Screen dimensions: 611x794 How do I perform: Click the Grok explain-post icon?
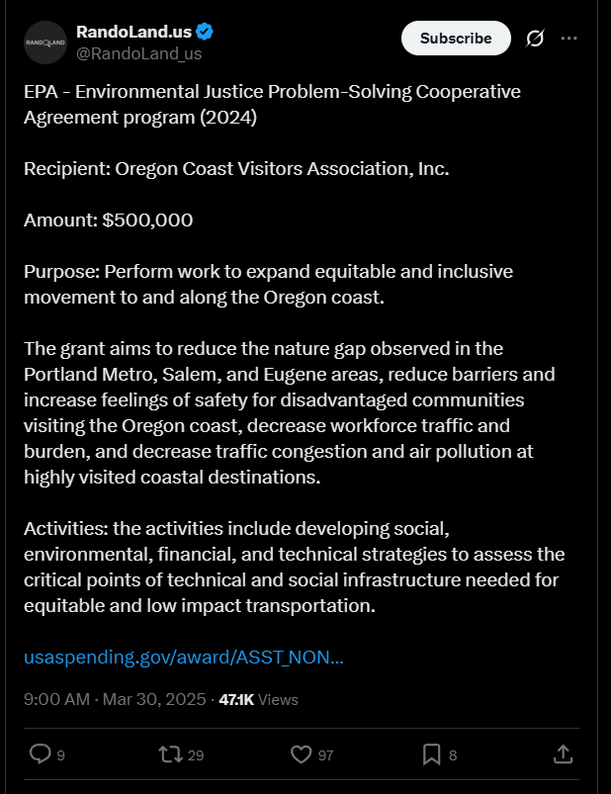pyautogui.click(x=535, y=39)
